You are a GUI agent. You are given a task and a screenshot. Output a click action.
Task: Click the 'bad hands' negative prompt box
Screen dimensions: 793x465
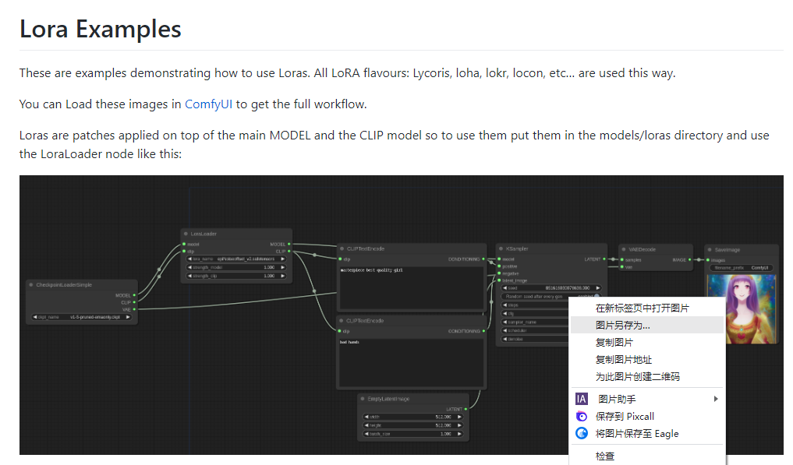pos(412,362)
